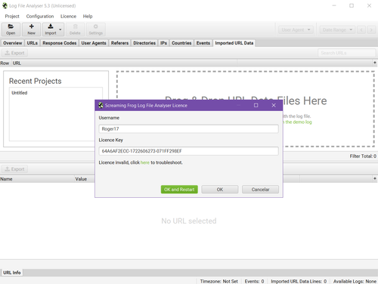Click the Row column header
Viewport: 378px width, 284px height.
(x=5, y=63)
